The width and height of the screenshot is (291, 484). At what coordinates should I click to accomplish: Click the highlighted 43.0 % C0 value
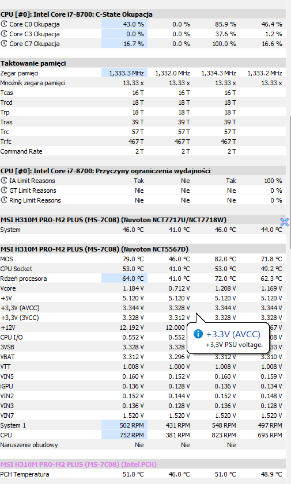tap(124, 24)
